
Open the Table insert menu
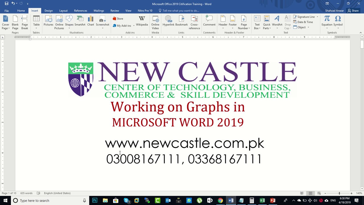tap(36, 23)
